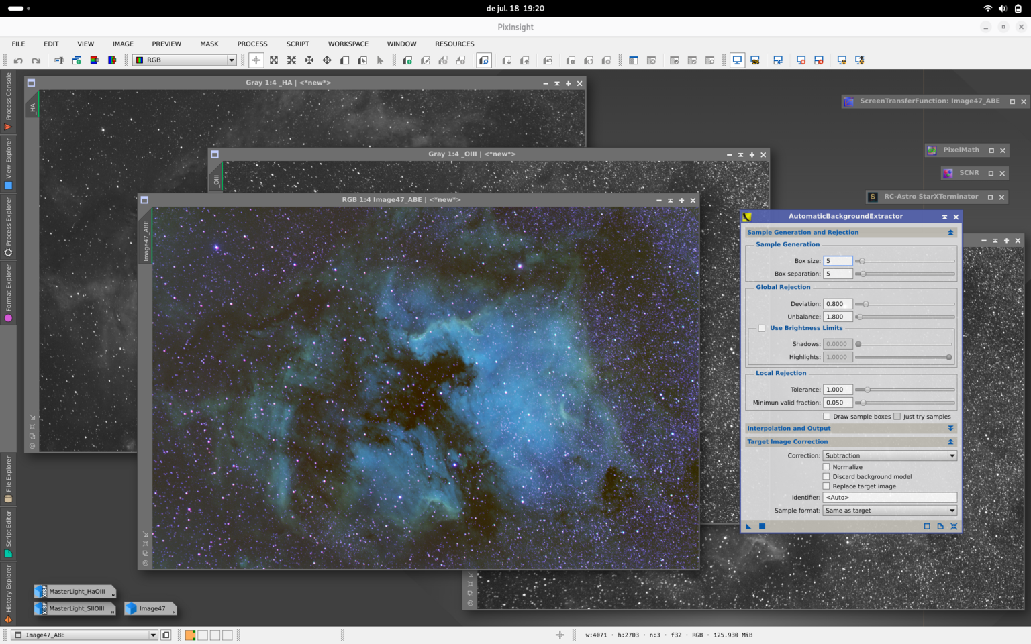Check Discard background model option

coord(826,476)
